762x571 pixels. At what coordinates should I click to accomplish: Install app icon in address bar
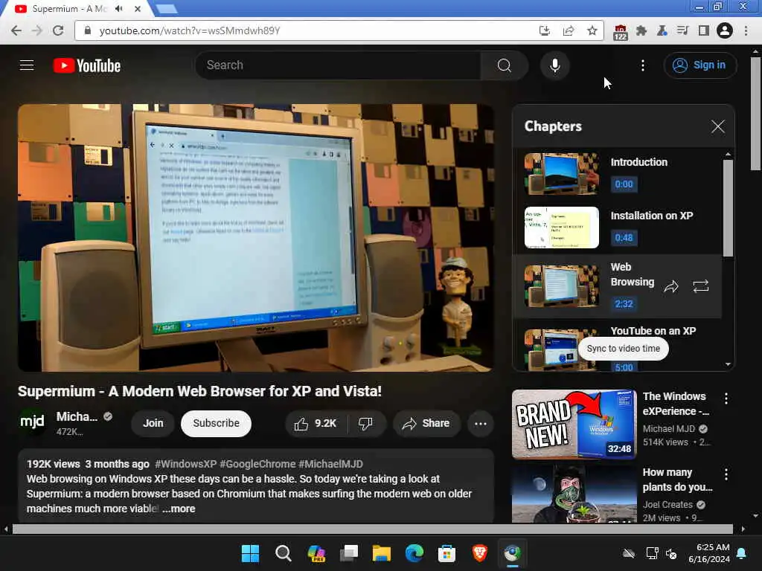tap(545, 30)
